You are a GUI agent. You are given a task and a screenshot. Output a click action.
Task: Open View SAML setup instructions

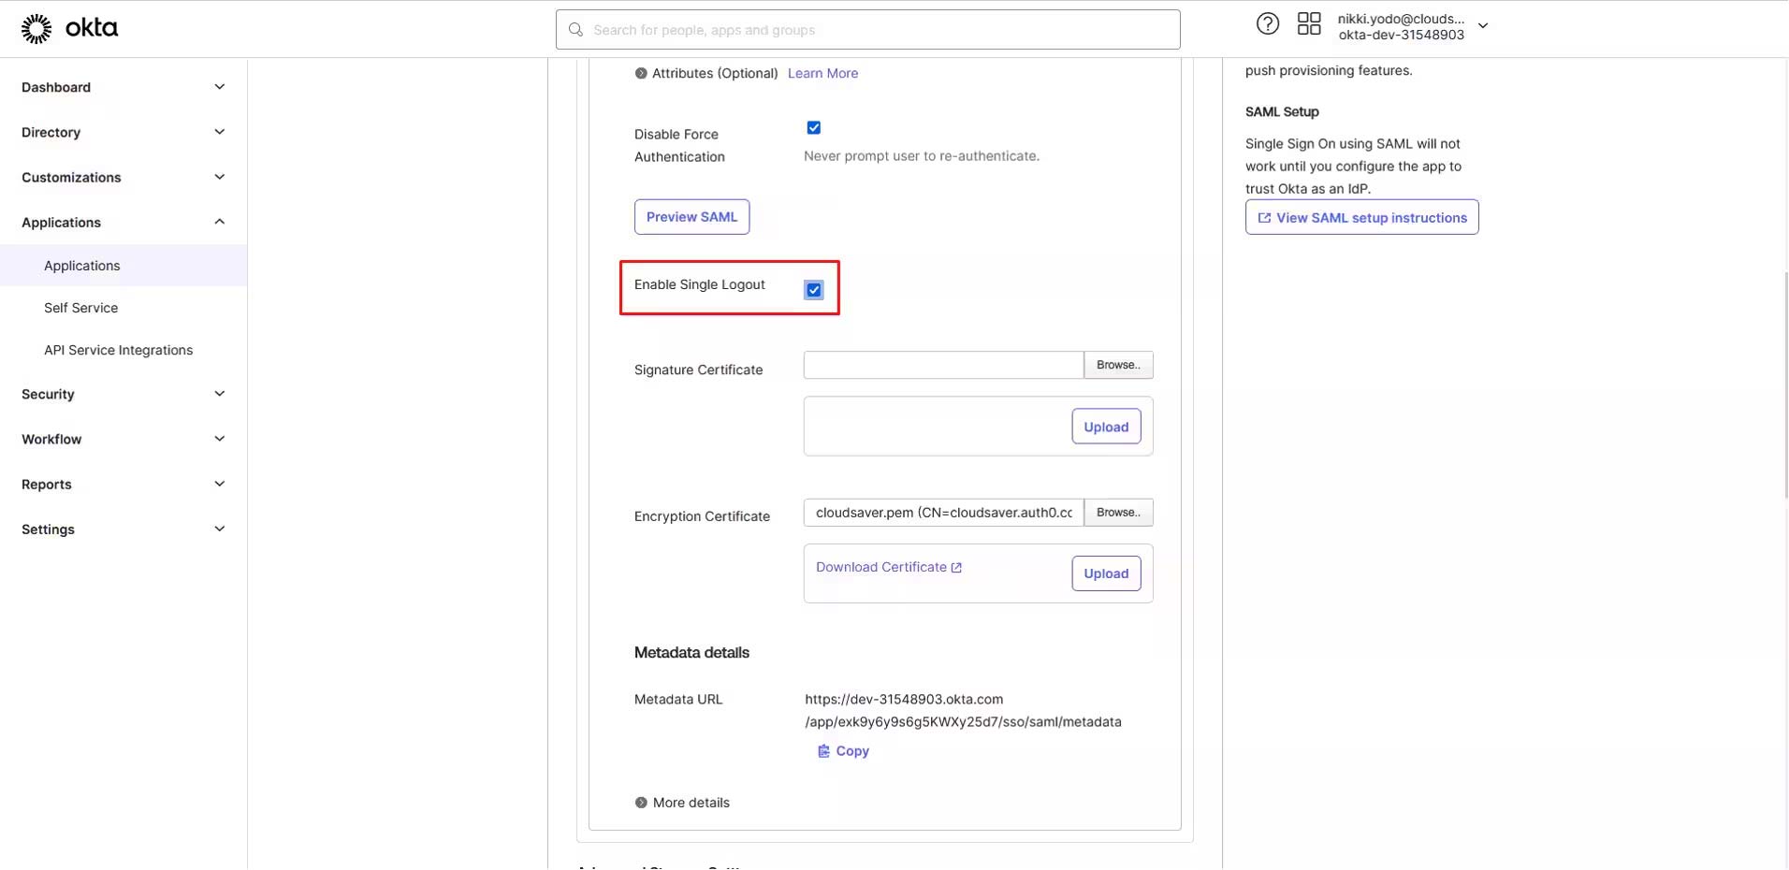[x=1361, y=218]
